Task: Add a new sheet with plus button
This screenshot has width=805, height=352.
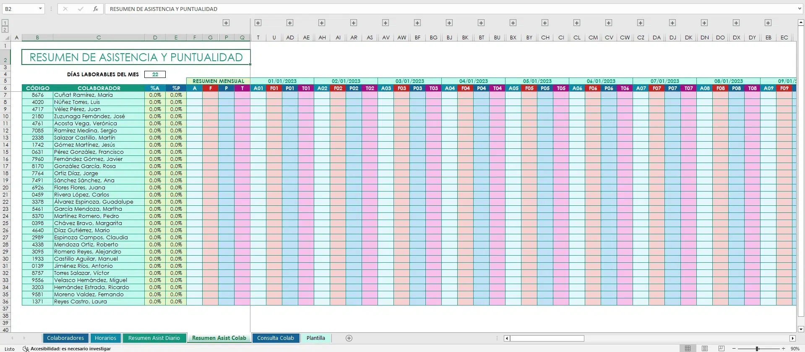Action: point(349,338)
